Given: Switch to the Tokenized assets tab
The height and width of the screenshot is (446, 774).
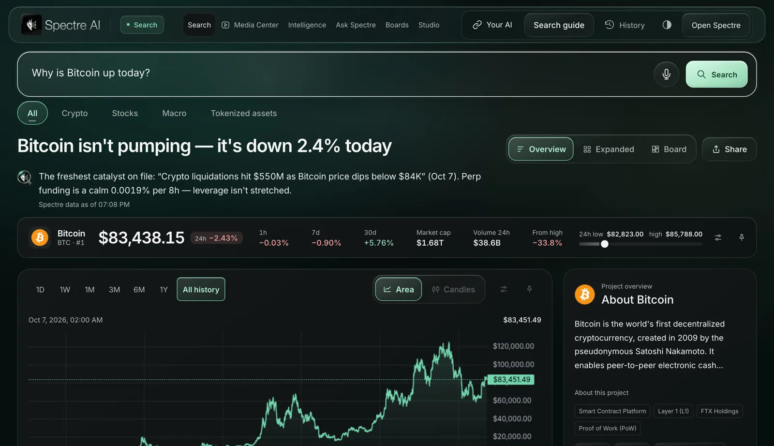Looking at the screenshot, I should [x=244, y=113].
